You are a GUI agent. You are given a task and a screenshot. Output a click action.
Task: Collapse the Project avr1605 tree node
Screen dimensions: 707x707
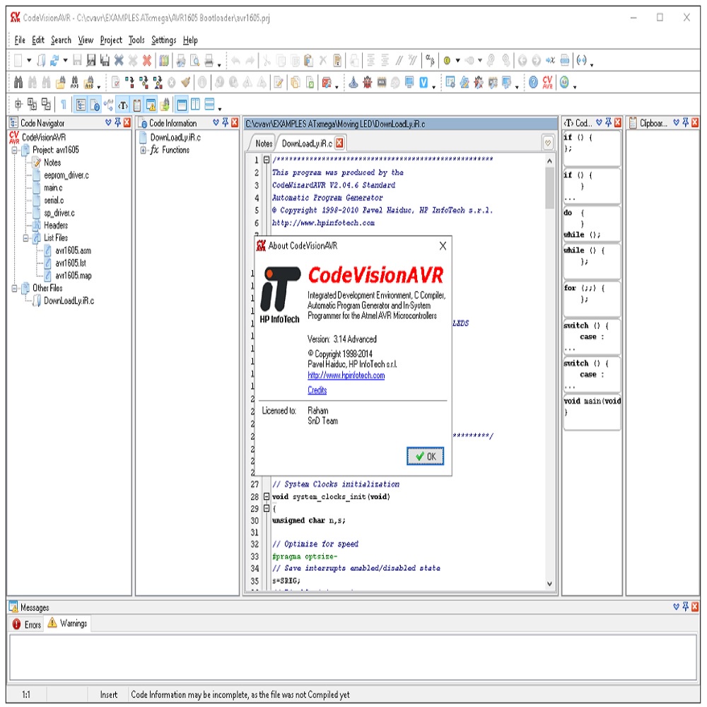[x=14, y=150]
